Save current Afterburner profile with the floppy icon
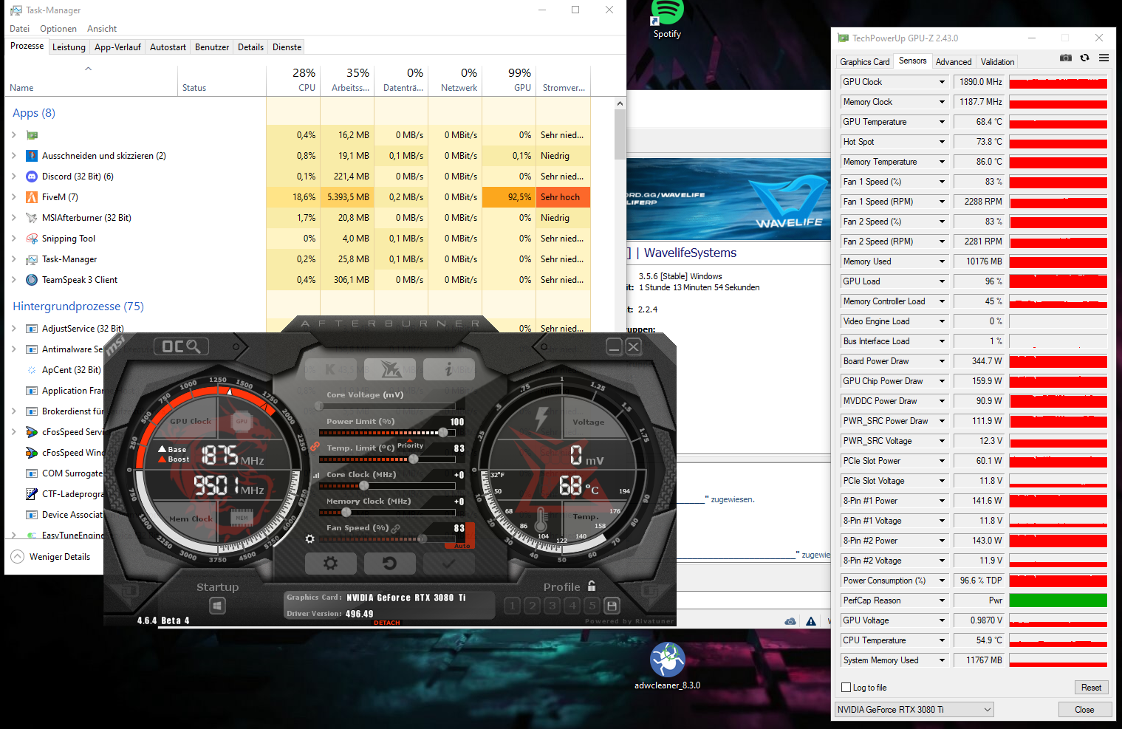 [x=612, y=606]
